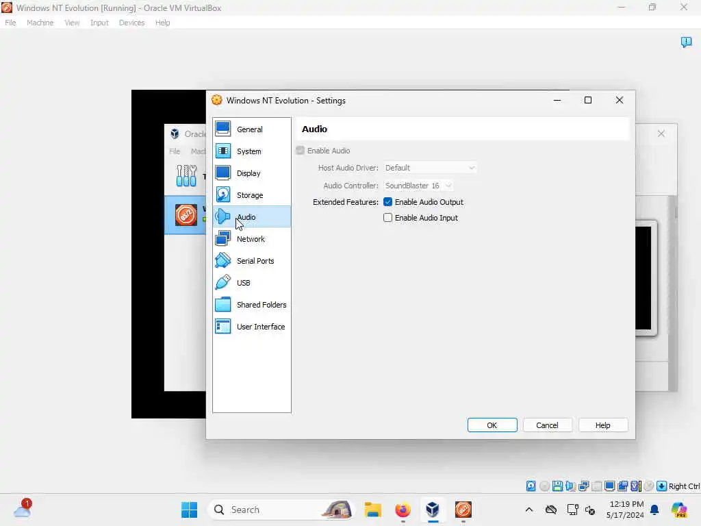Click the Right Ctrl host key indicator
Screen dimensions: 701x526
(x=684, y=486)
